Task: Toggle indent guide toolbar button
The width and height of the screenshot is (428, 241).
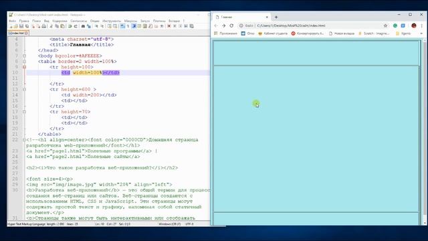Action: click(134, 26)
